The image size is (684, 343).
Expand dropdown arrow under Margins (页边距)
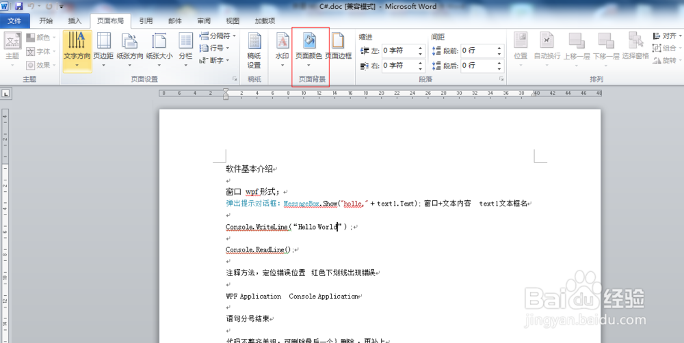pos(103,66)
